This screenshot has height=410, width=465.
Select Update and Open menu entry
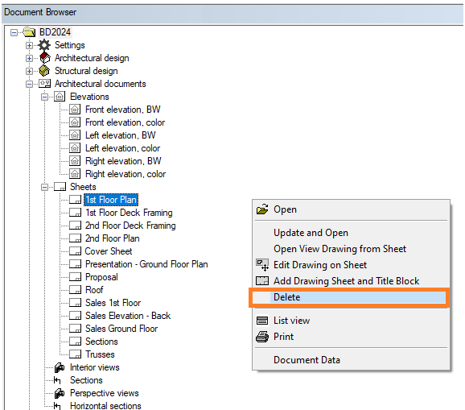pyautogui.click(x=311, y=233)
